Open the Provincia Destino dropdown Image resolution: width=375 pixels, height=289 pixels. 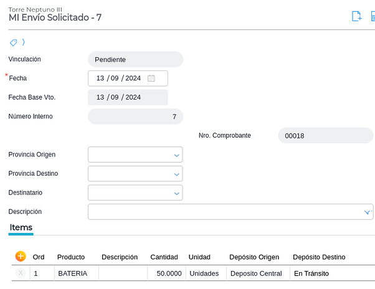pos(176,174)
